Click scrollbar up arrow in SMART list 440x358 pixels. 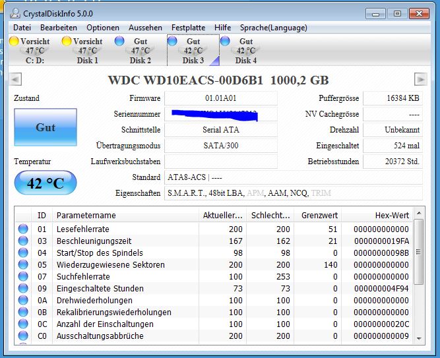coord(419,213)
